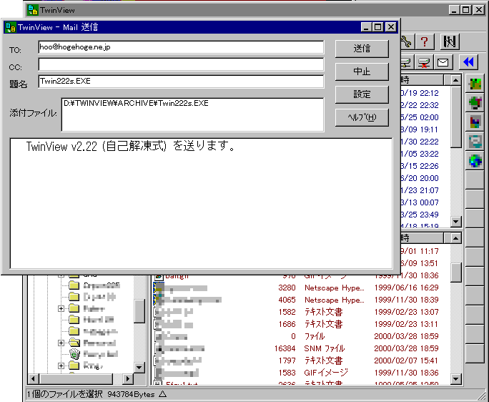Click the red question mark help icon
The width and height of the screenshot is (489, 402).
tap(425, 41)
